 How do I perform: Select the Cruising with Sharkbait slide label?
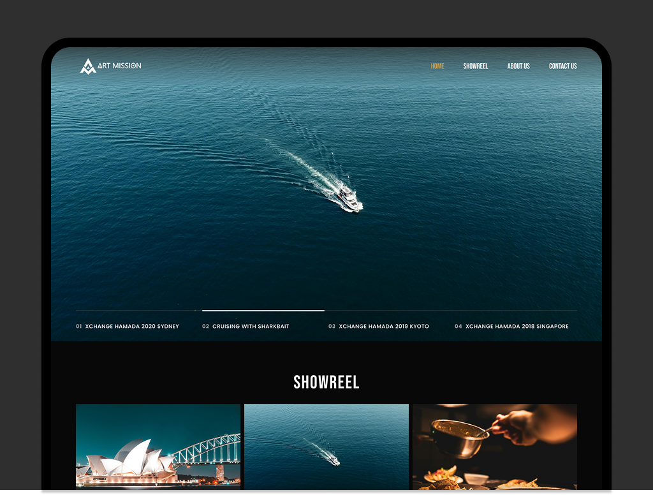tap(250, 327)
